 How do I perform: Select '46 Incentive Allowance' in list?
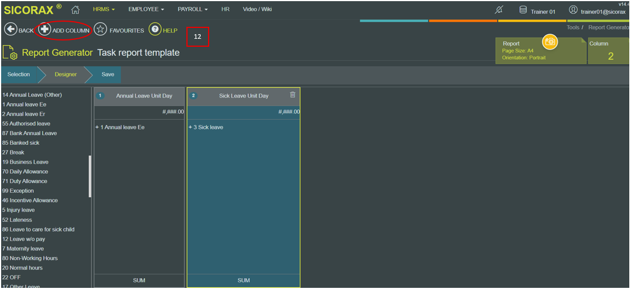click(x=30, y=201)
